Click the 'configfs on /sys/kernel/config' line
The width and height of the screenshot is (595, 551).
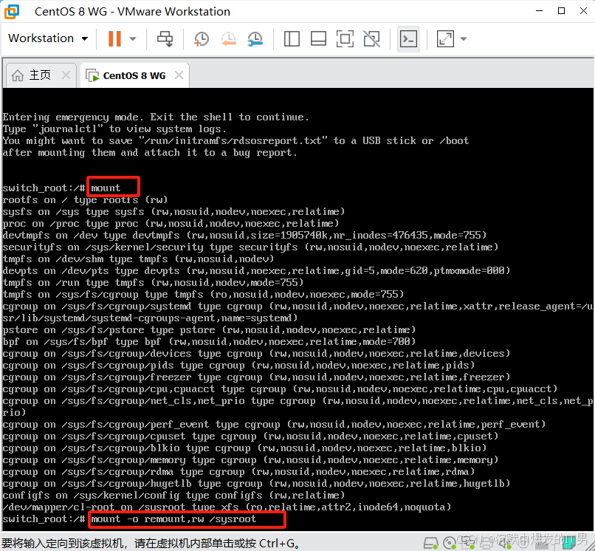[173, 495]
